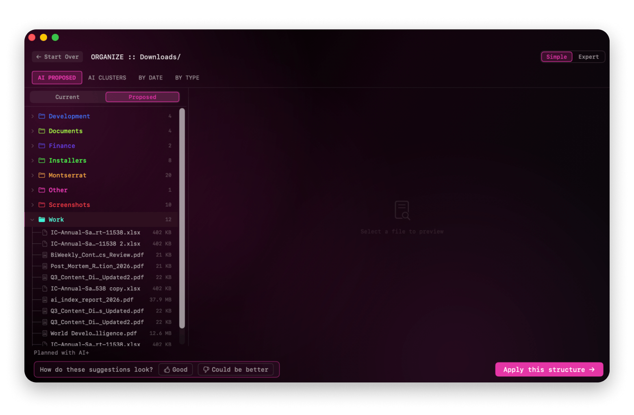Image resolution: width=634 pixels, height=415 pixels.
Task: Expand the Development folder chevron
Action: (33, 116)
